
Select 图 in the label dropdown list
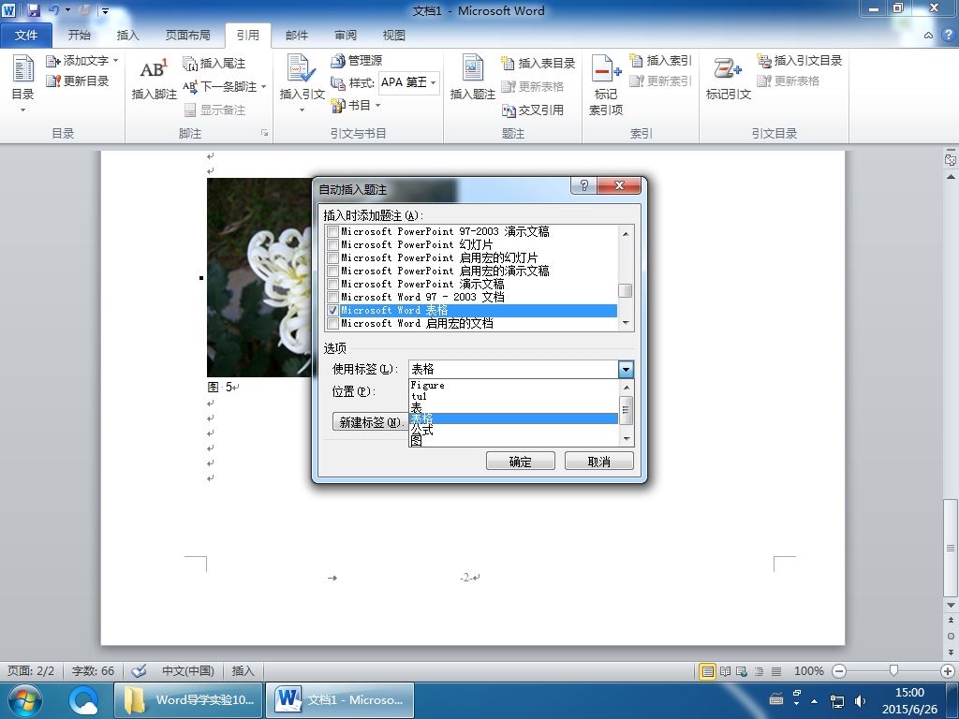click(x=514, y=440)
